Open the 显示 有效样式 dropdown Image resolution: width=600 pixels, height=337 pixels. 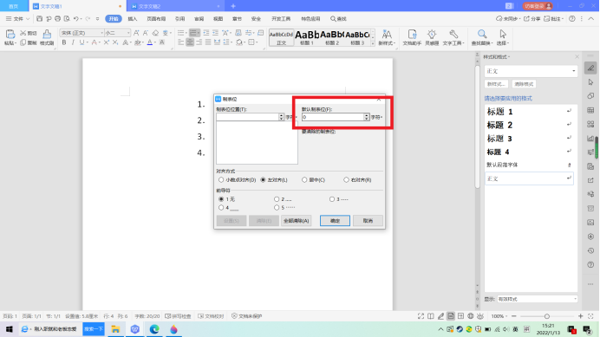(x=538, y=299)
